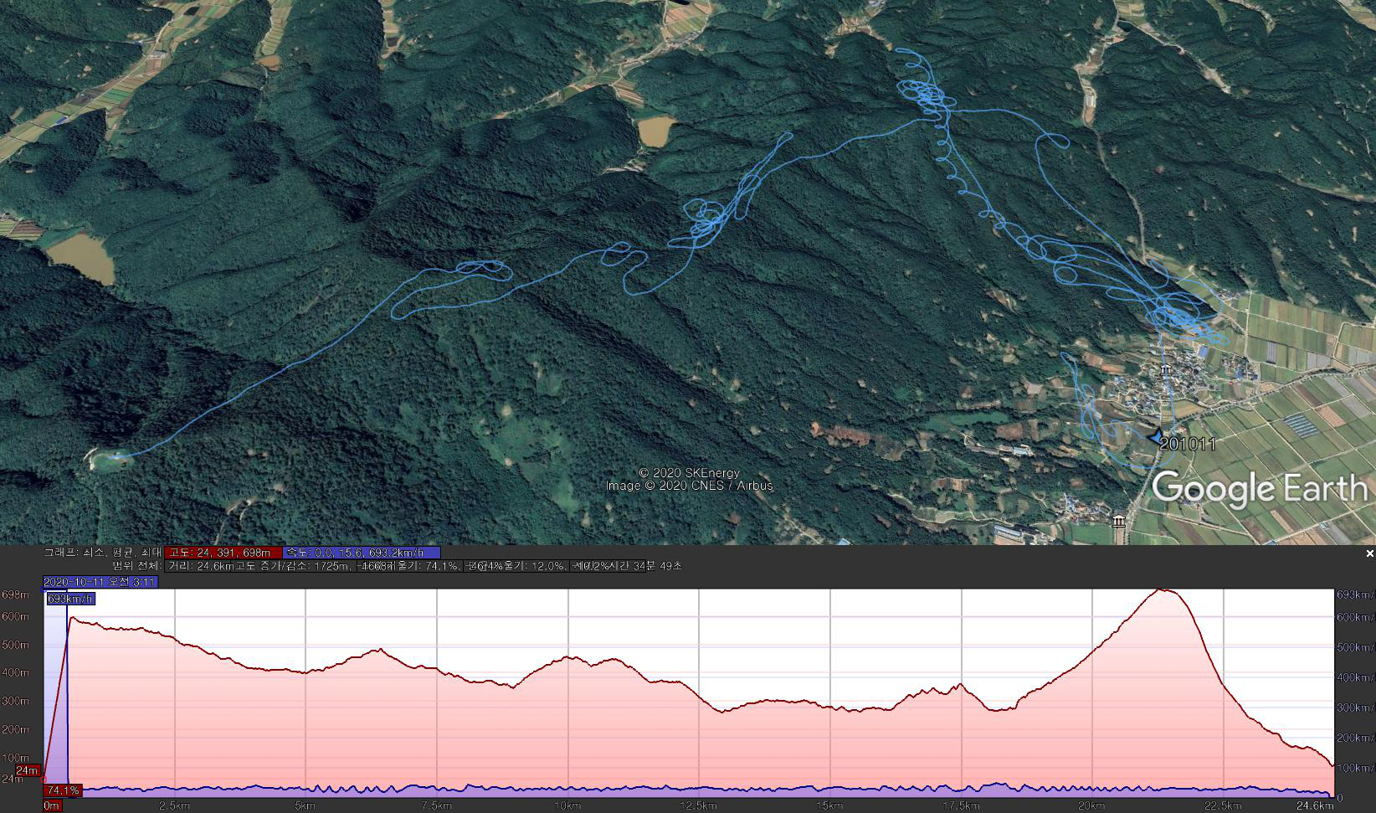Click the 693km/h speed tooltip on chart
The image size is (1376, 813).
pyautogui.click(x=70, y=599)
